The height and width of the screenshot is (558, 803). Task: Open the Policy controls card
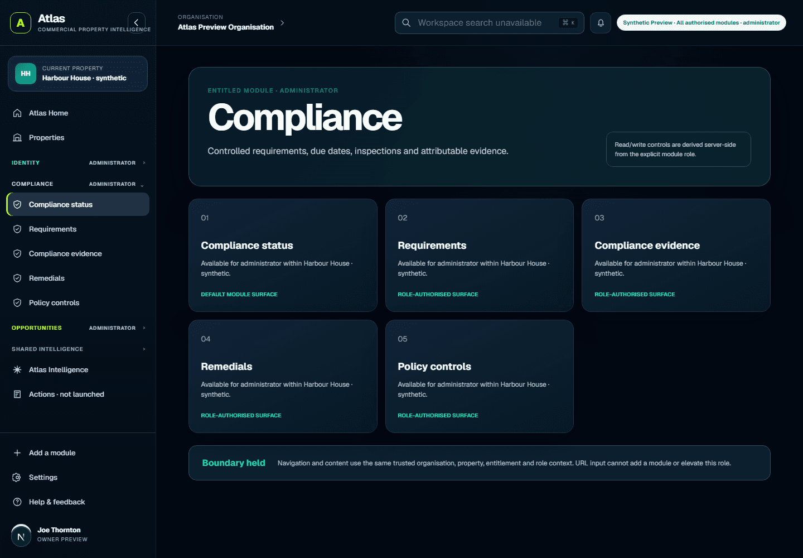[x=480, y=376]
